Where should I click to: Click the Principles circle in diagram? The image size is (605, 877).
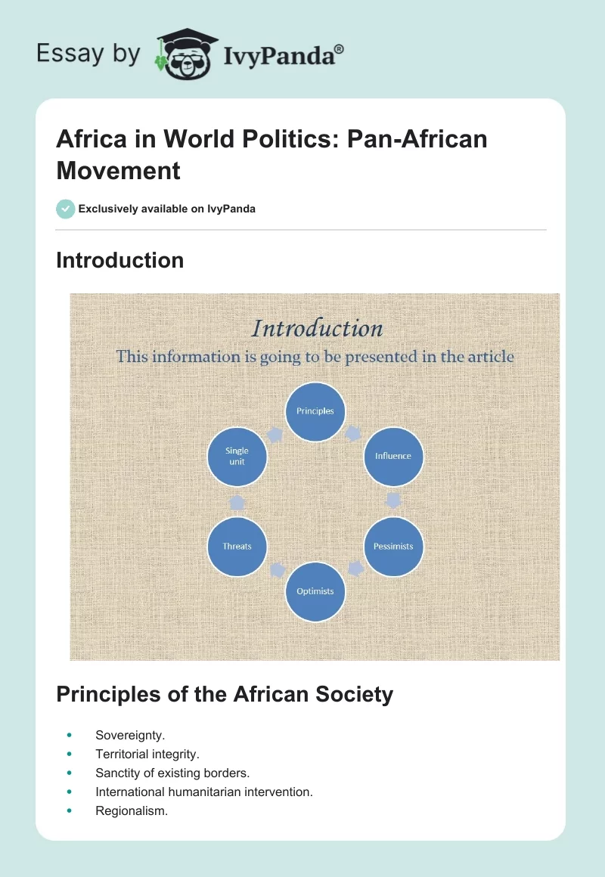(x=315, y=411)
